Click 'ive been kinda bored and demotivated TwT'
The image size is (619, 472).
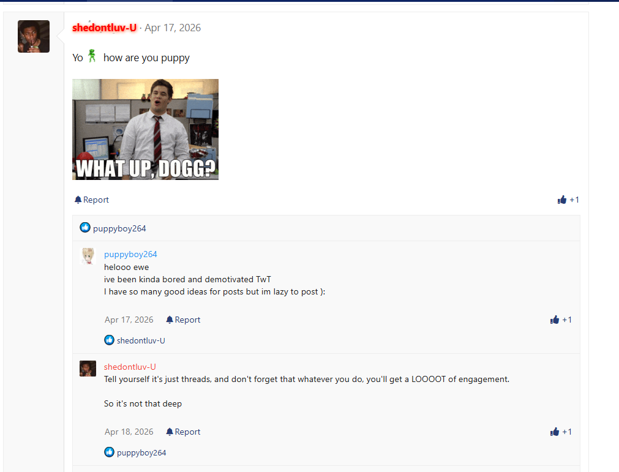pos(187,279)
